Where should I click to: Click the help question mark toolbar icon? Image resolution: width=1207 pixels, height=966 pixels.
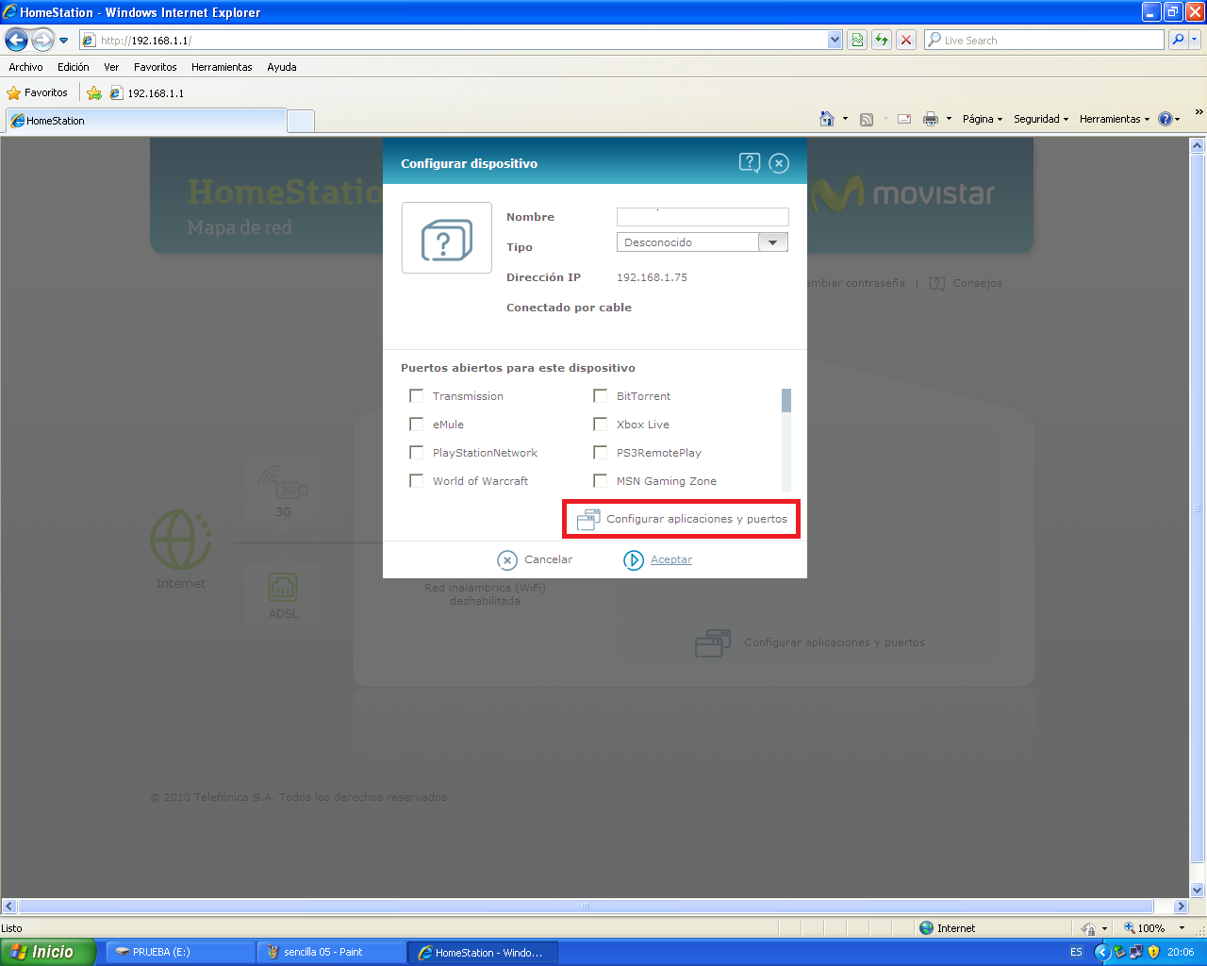[1166, 119]
